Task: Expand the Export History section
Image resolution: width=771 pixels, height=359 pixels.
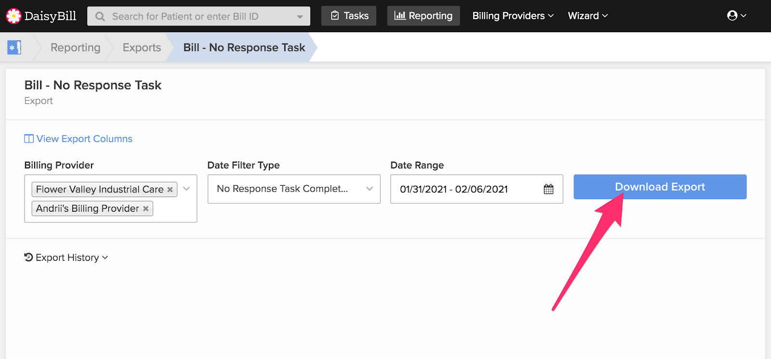Action: pyautogui.click(x=66, y=257)
